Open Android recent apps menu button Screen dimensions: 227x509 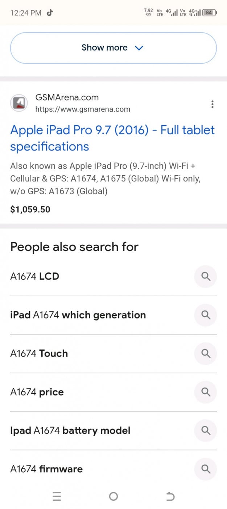coord(57,496)
